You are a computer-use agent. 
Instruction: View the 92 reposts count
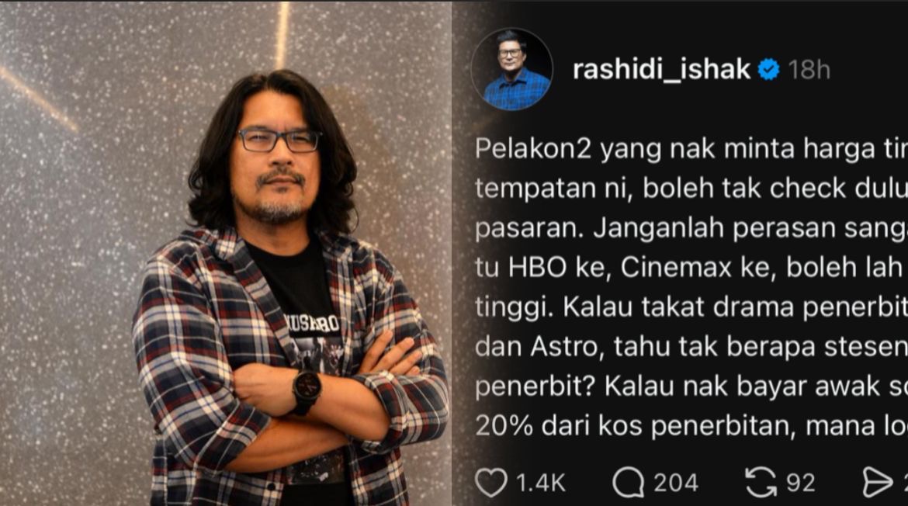click(800, 483)
